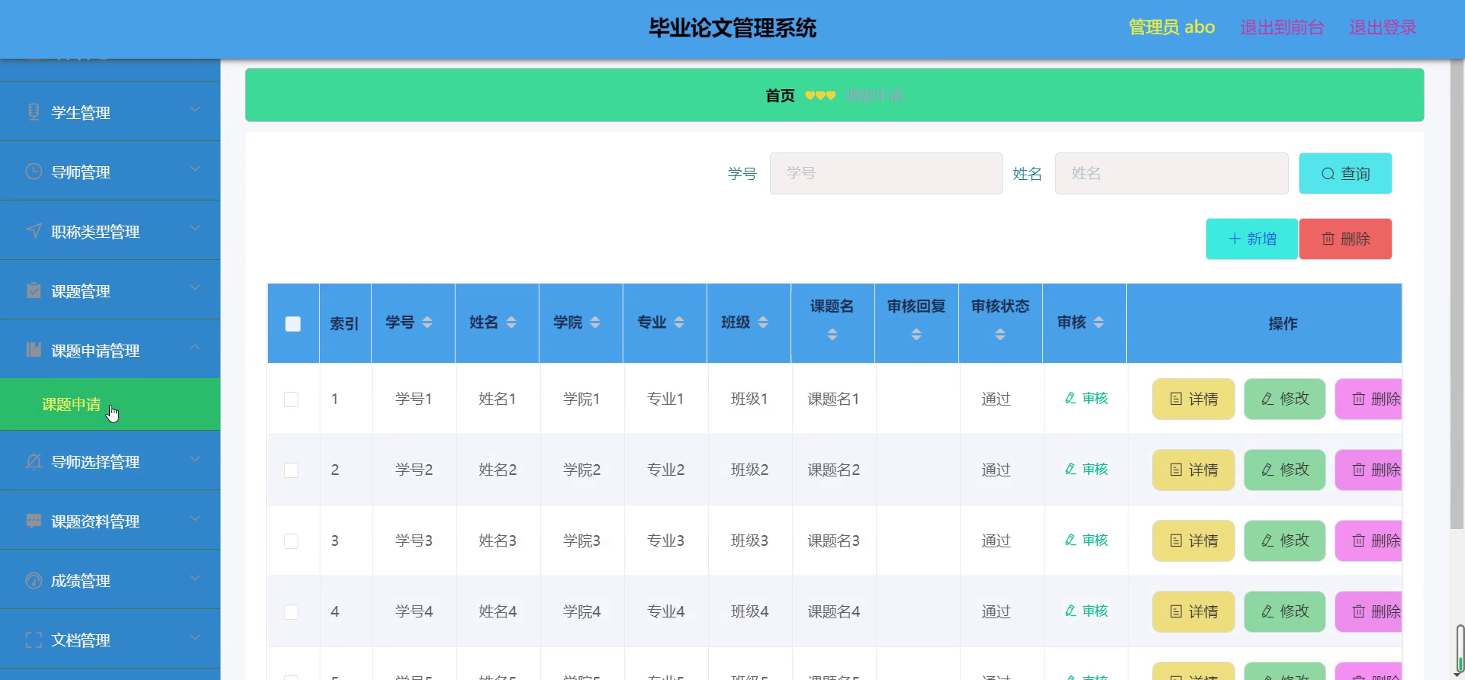Viewport: 1465px width, 680px height.
Task: Click the 文档管理 frame icon
Action: click(34, 640)
